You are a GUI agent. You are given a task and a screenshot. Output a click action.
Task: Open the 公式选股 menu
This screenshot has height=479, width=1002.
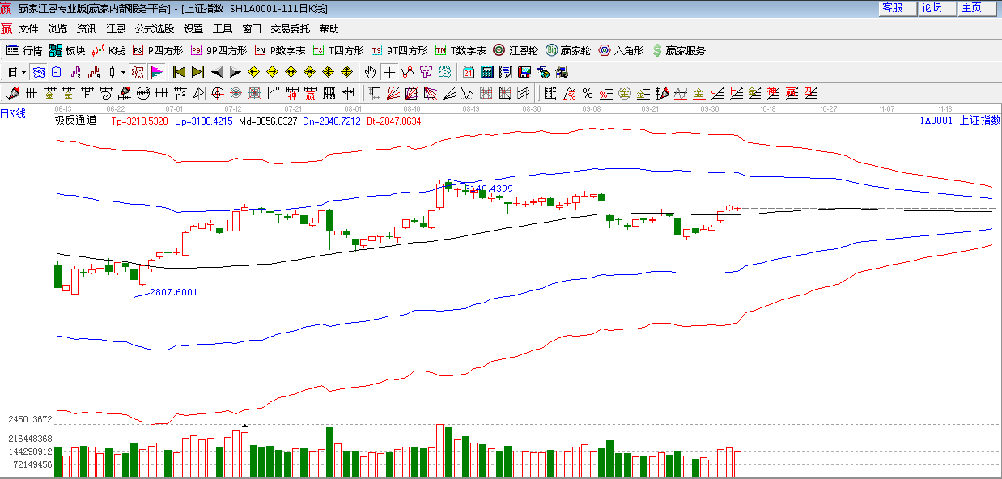point(154,29)
